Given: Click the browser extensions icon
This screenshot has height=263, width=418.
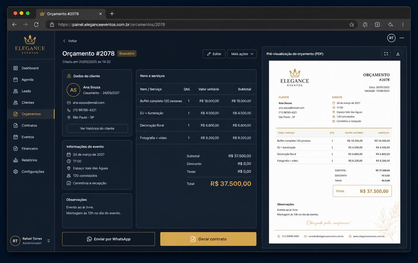Looking at the screenshot, I should click(365, 25).
